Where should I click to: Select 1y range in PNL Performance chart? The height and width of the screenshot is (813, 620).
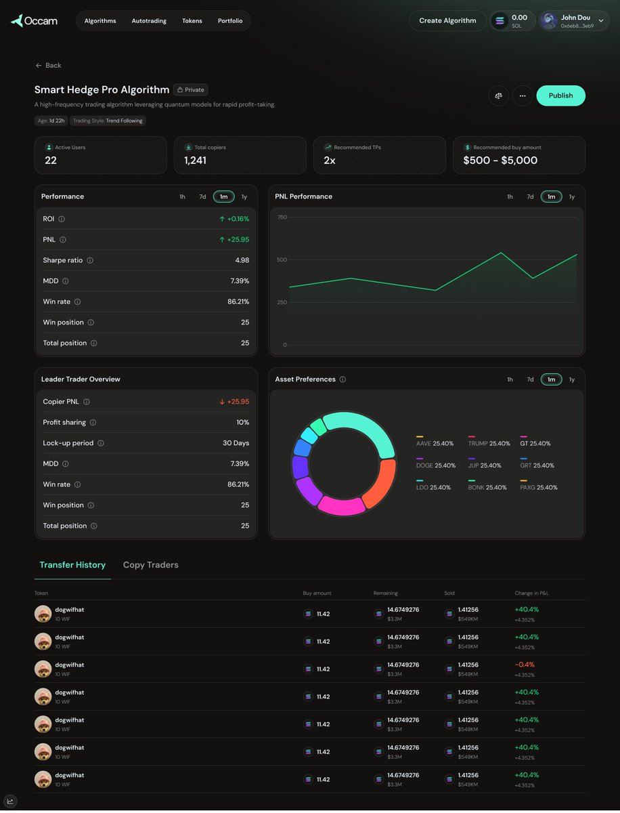(x=572, y=196)
